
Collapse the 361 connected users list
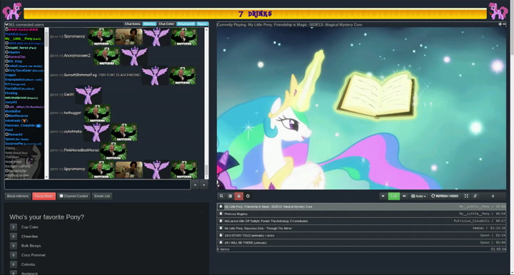pos(6,24)
